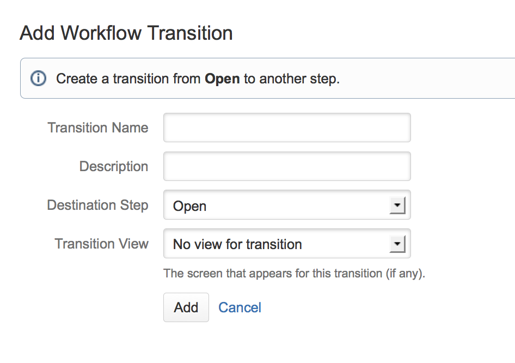
Task: Click the bold Open word in banner
Action: point(222,78)
